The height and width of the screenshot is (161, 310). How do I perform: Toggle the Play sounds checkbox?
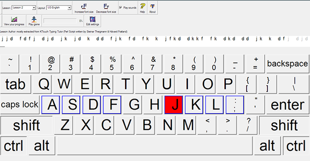click(120, 8)
